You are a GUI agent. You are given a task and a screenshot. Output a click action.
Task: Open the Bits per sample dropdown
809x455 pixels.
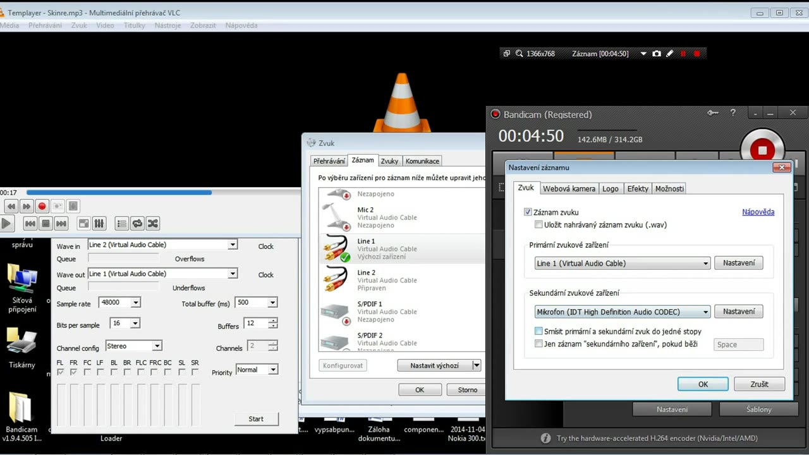tap(135, 323)
